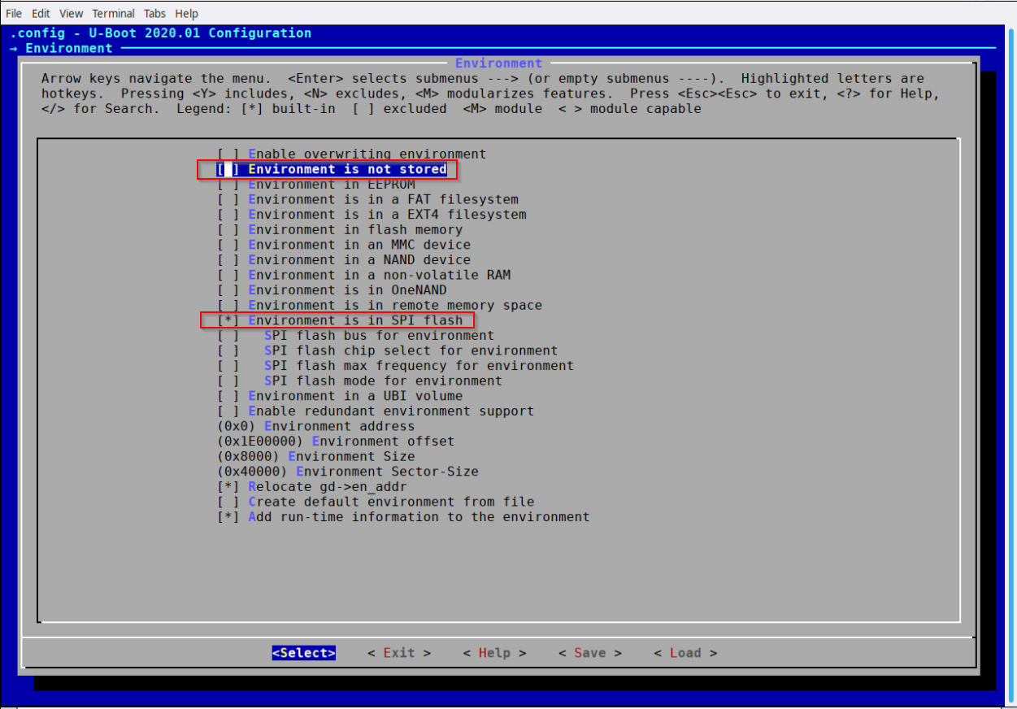Click the < Help > button at bottom

click(x=494, y=653)
